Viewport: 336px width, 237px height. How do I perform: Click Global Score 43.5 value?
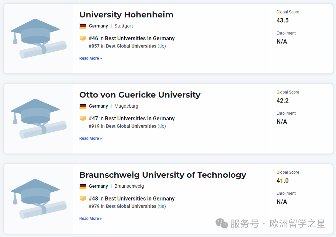coord(283,20)
